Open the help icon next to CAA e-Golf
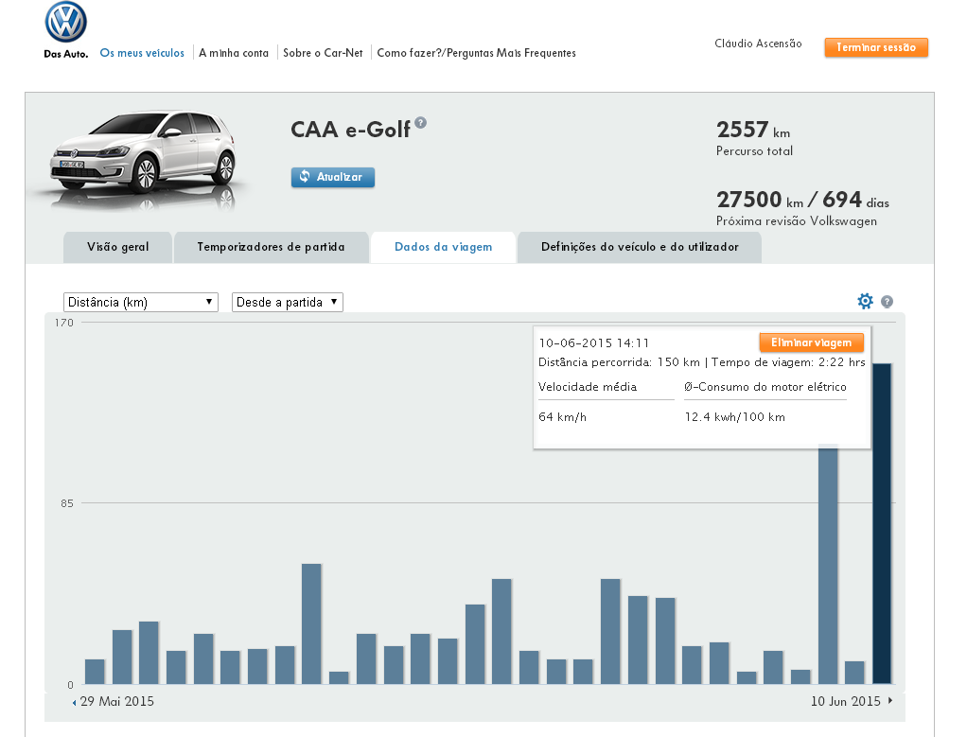This screenshot has height=737, width=967. (x=421, y=122)
